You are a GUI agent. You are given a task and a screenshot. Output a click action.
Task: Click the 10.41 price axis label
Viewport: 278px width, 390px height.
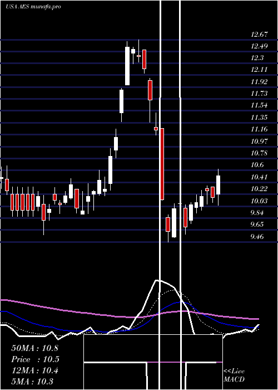pos(259,177)
